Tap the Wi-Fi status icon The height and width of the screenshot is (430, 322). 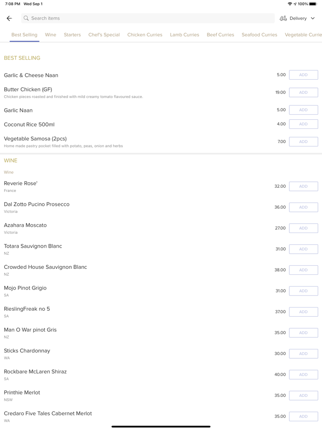(290, 4)
